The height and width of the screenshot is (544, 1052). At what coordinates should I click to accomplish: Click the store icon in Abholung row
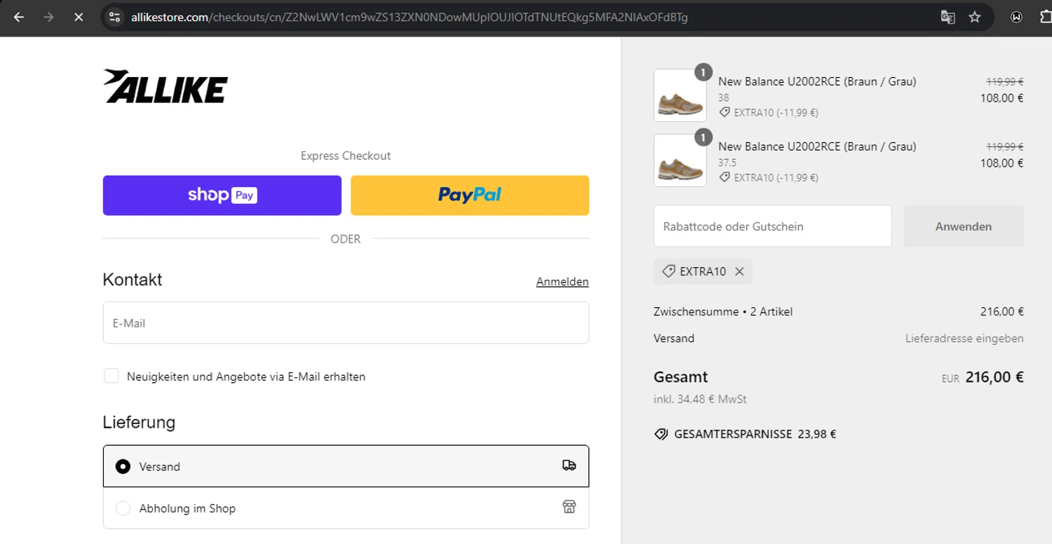click(x=569, y=507)
